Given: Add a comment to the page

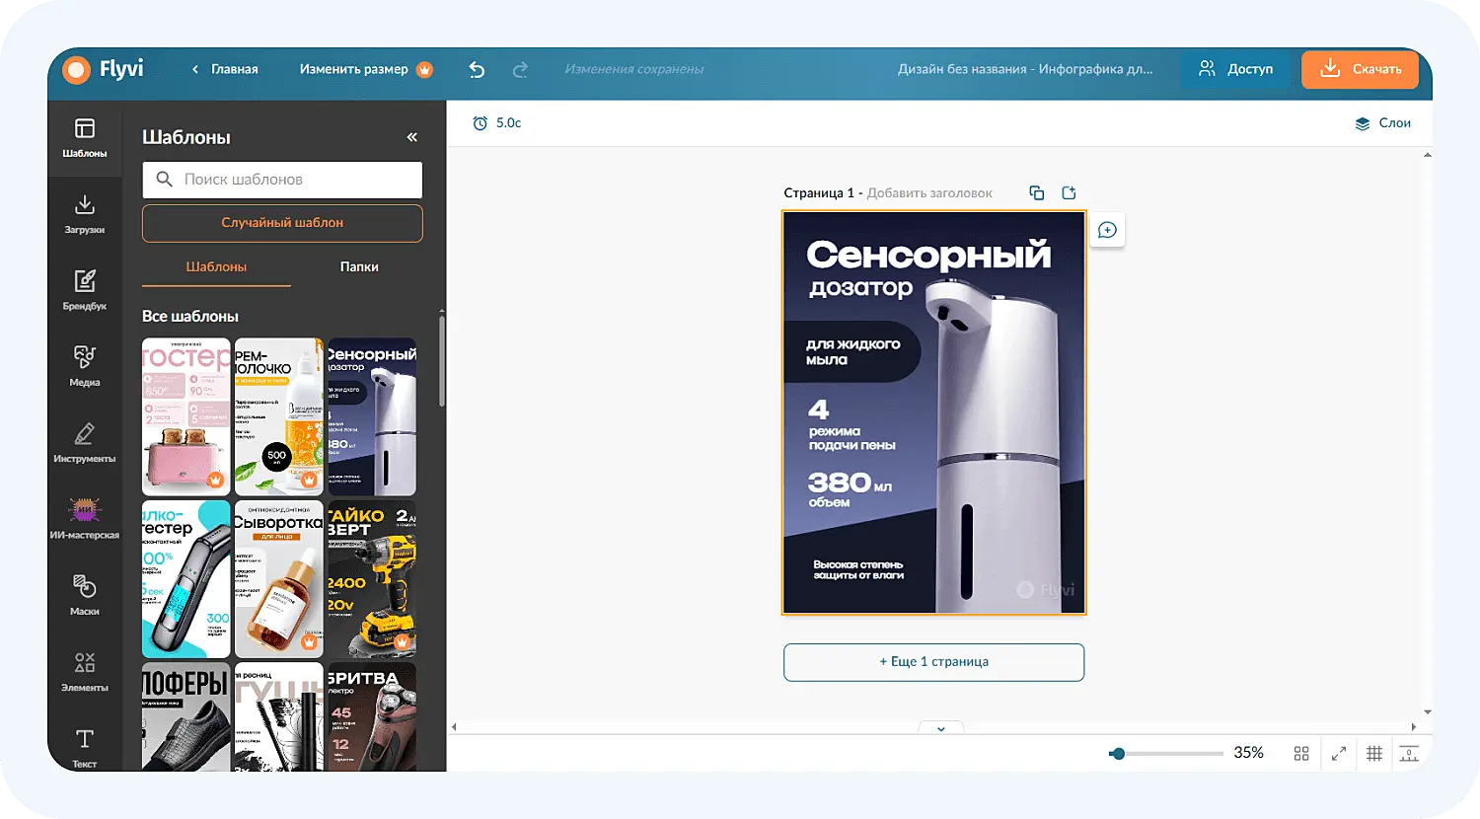Looking at the screenshot, I should click(1107, 229).
